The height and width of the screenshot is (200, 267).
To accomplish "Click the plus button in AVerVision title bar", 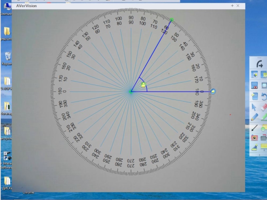I will pos(232,6).
